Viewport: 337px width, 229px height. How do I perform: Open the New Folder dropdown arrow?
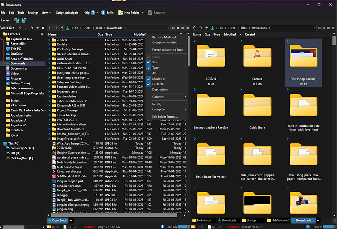click(143, 13)
